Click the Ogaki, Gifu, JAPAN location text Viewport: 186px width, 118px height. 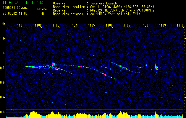[x=122, y=7]
